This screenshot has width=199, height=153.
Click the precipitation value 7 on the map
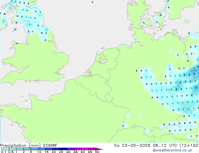(x=196, y=87)
